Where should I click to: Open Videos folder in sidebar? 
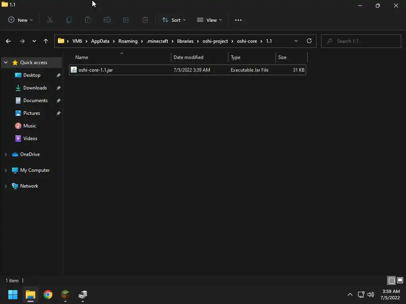coord(30,139)
